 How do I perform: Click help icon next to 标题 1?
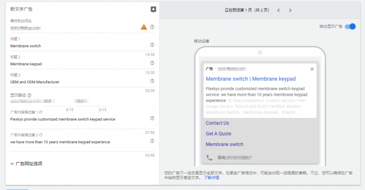(x=152, y=45)
